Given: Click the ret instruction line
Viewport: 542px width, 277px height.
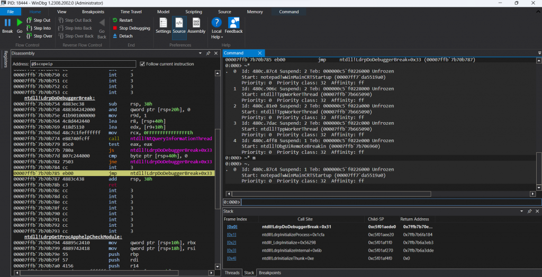Looking at the screenshot, I should click(114, 185).
